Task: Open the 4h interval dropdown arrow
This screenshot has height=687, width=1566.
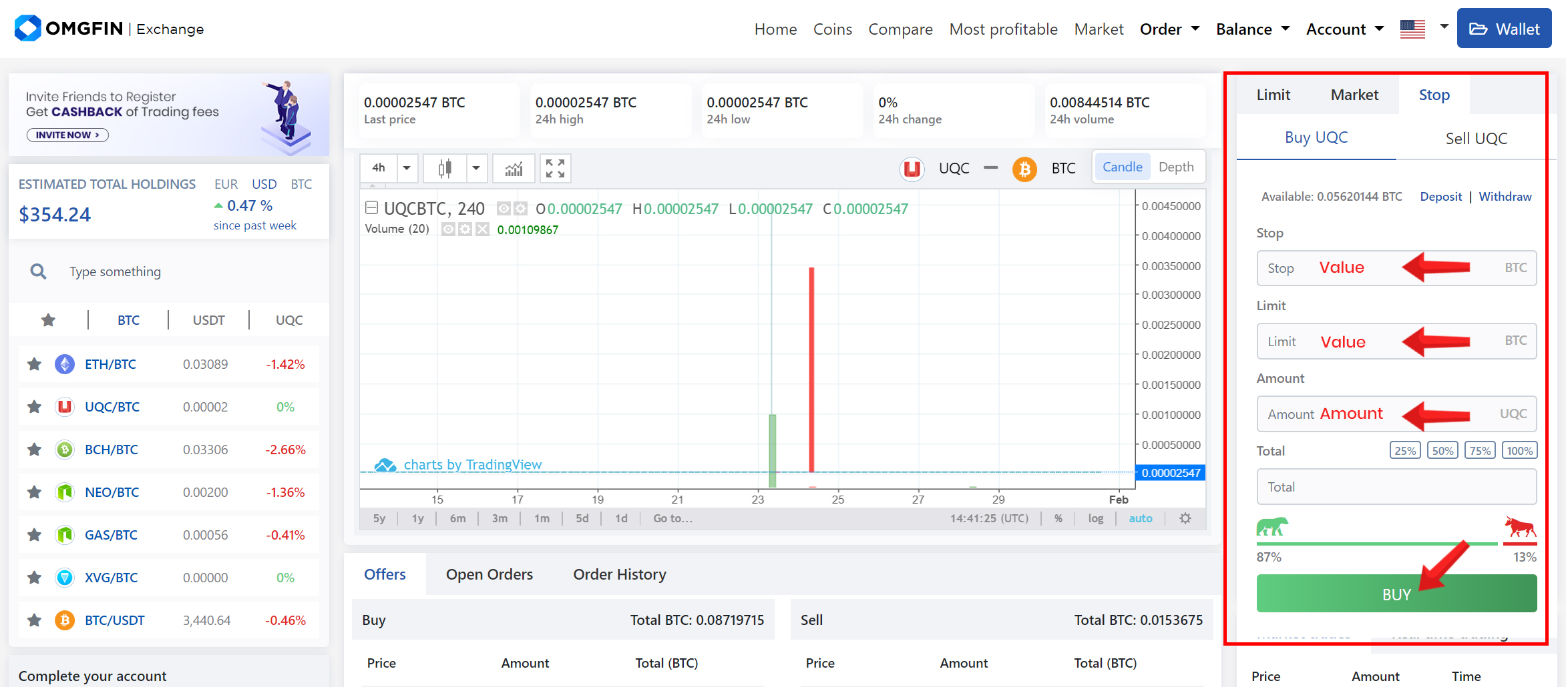Action: coord(407,168)
